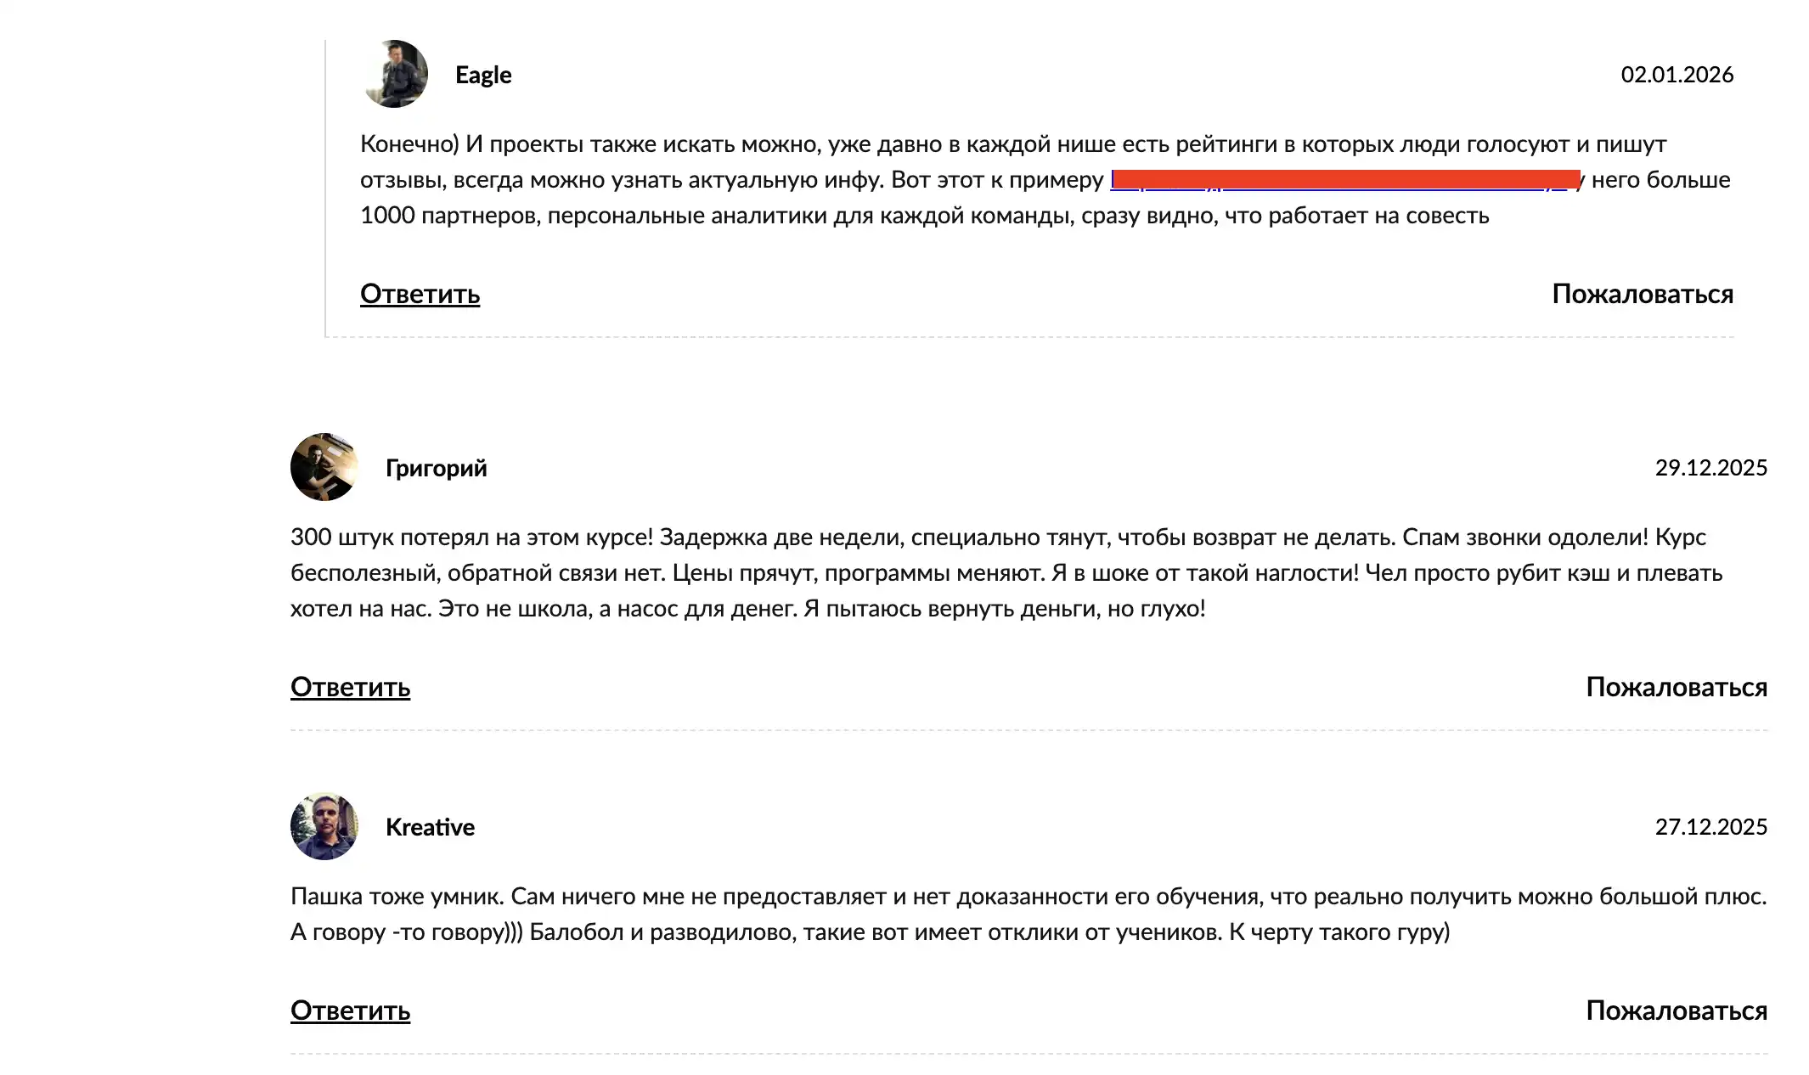
Task: Click Kreative's profile avatar
Action: click(324, 826)
